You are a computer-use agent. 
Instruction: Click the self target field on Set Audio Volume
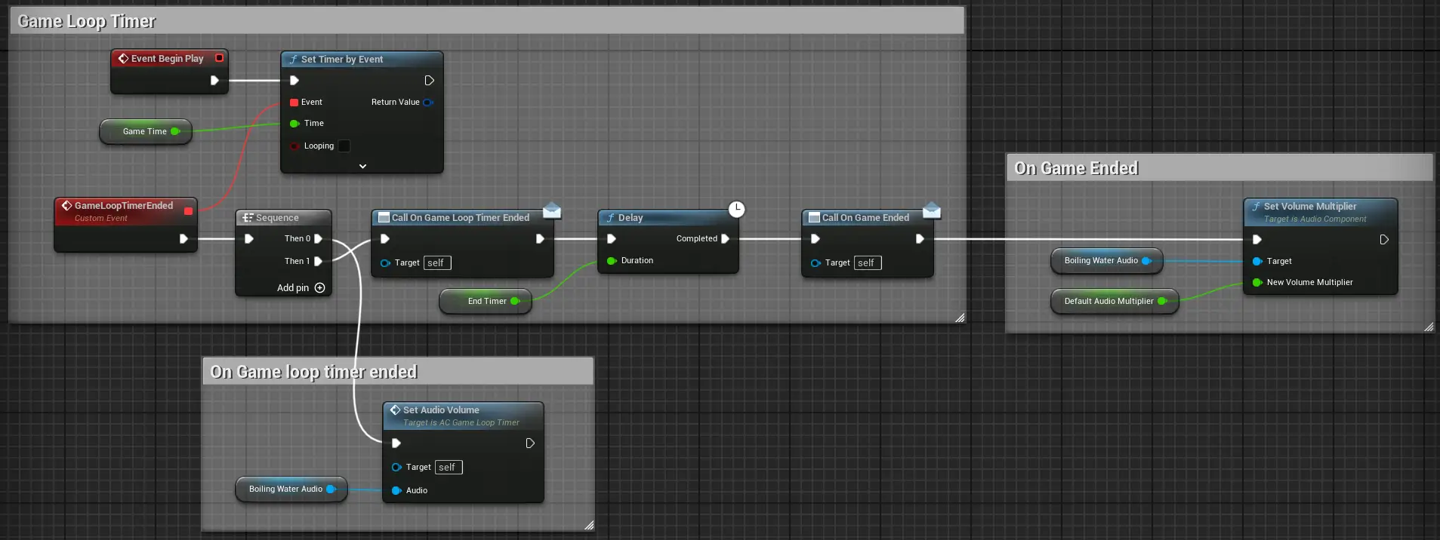pos(448,468)
